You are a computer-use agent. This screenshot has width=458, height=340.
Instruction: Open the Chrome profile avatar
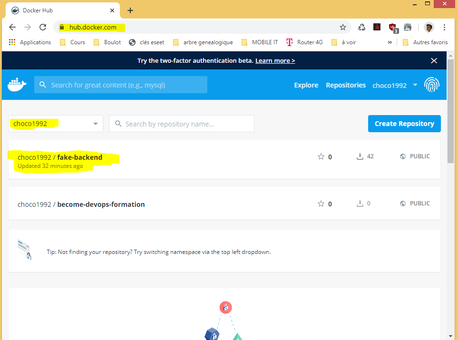429,27
